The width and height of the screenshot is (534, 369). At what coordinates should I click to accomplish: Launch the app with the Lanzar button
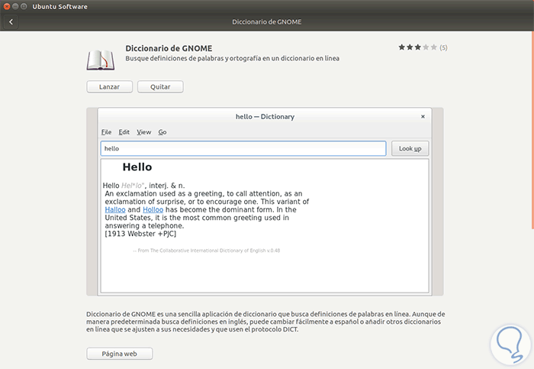tap(109, 86)
